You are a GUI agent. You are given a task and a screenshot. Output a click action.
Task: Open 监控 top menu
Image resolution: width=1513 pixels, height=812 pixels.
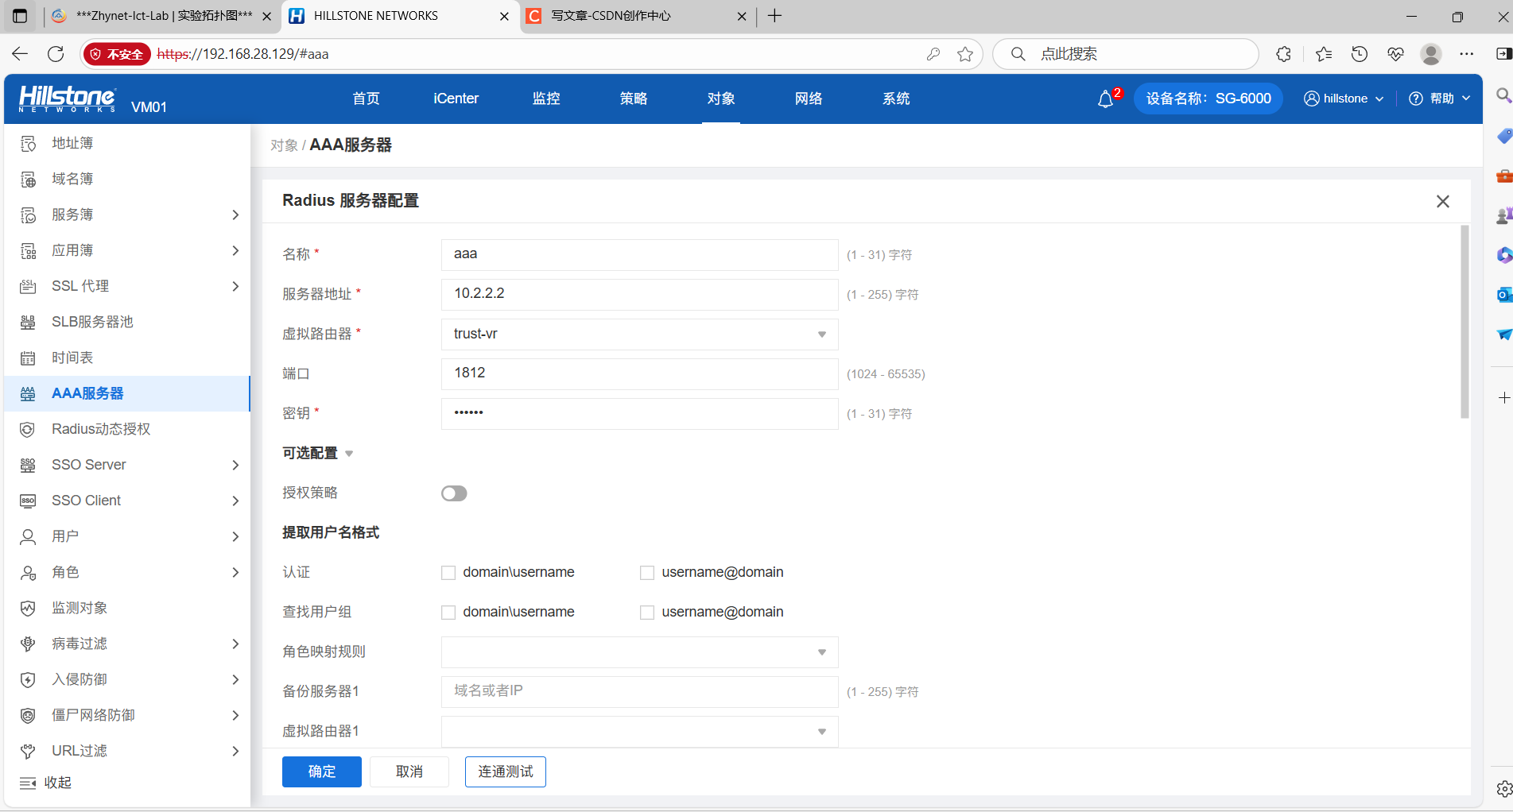pyautogui.click(x=546, y=99)
